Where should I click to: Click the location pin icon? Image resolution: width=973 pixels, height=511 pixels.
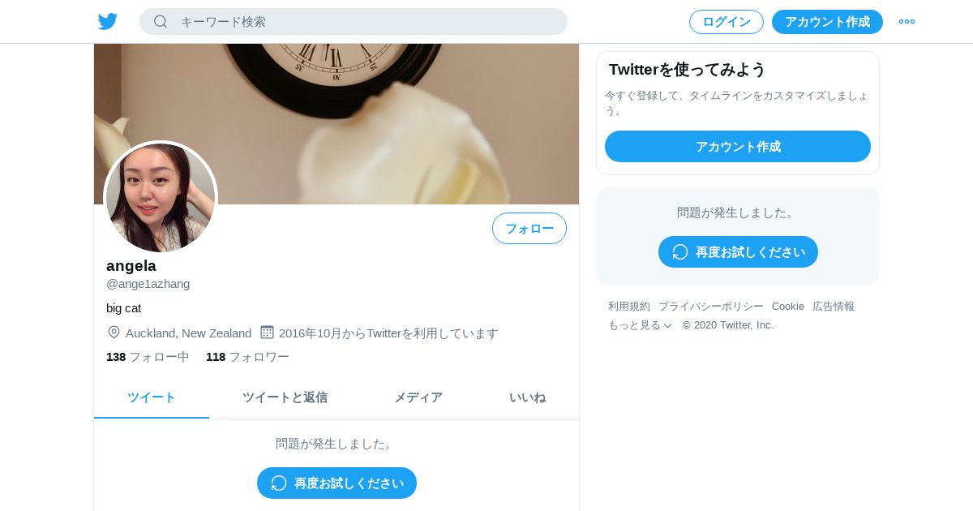click(114, 333)
